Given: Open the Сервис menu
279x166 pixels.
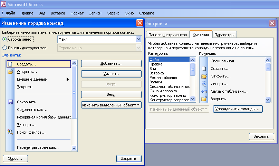Looking at the screenshot, I should pos(113,13).
